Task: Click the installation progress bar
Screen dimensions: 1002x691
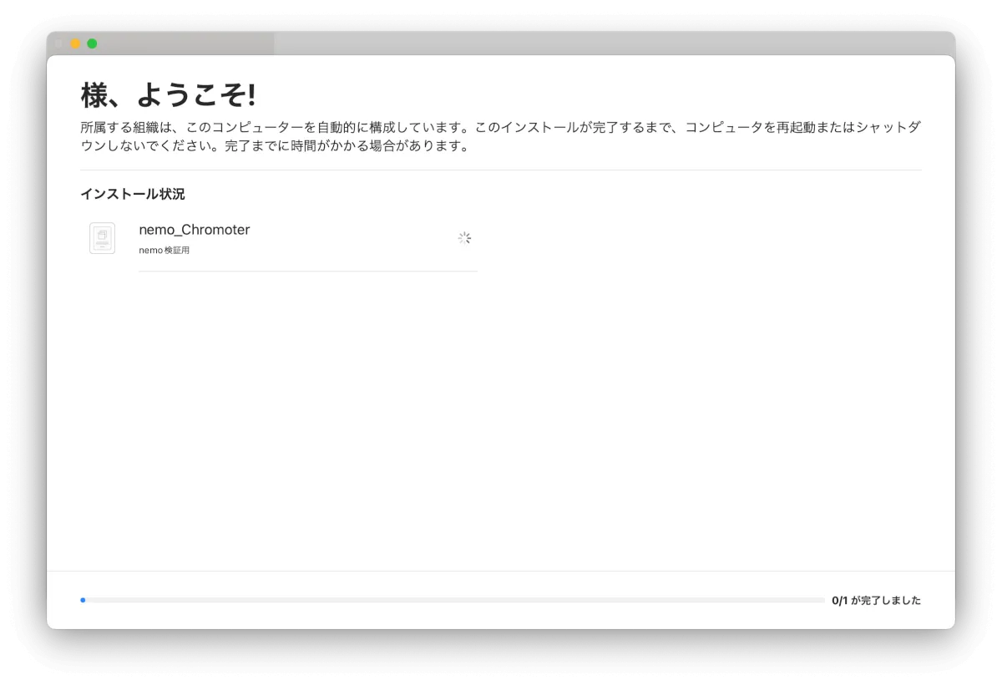Action: pos(453,600)
